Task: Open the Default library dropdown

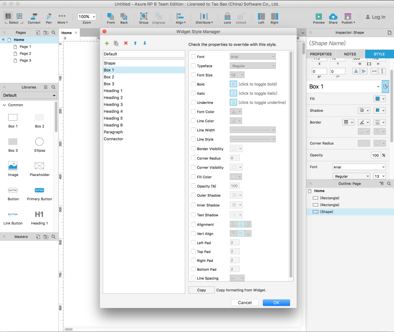Action: click(29, 95)
